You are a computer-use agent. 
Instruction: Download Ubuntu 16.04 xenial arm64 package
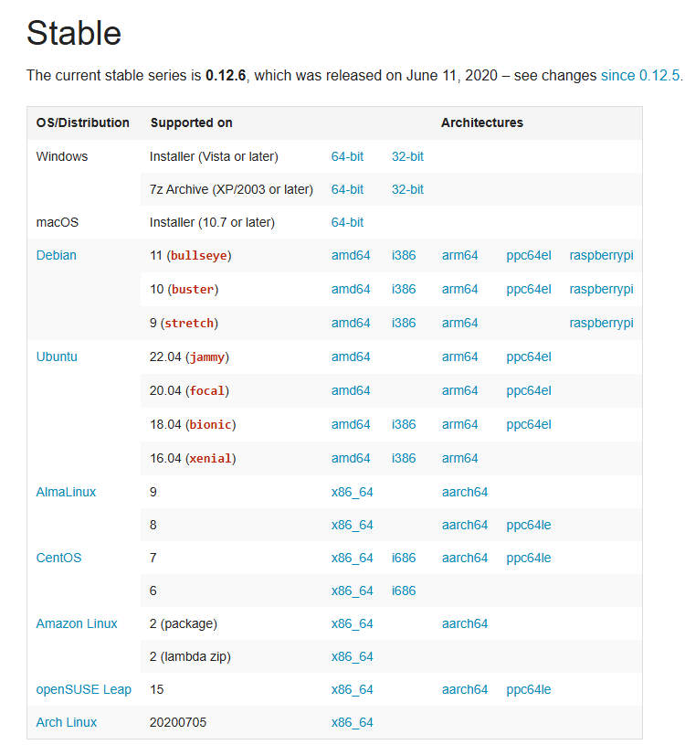(459, 458)
